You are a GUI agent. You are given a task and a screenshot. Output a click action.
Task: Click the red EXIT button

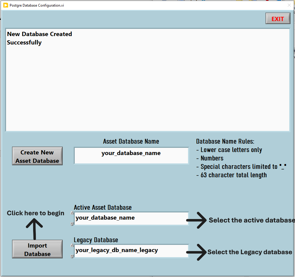(x=278, y=18)
